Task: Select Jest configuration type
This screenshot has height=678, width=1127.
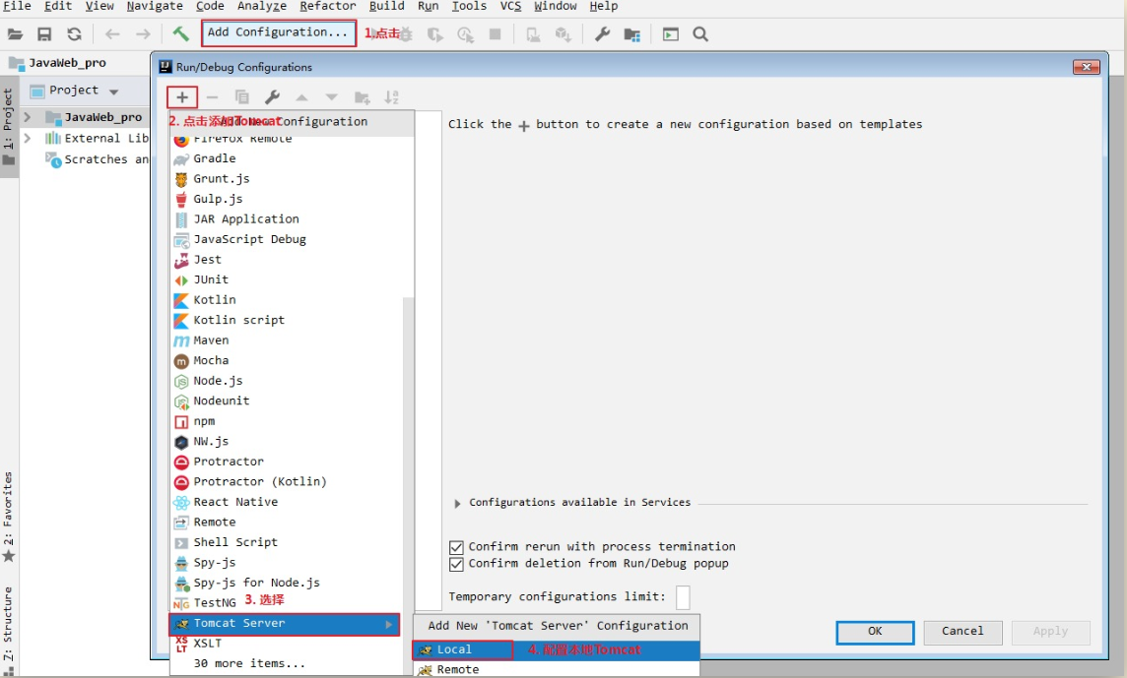Action: pos(292,259)
